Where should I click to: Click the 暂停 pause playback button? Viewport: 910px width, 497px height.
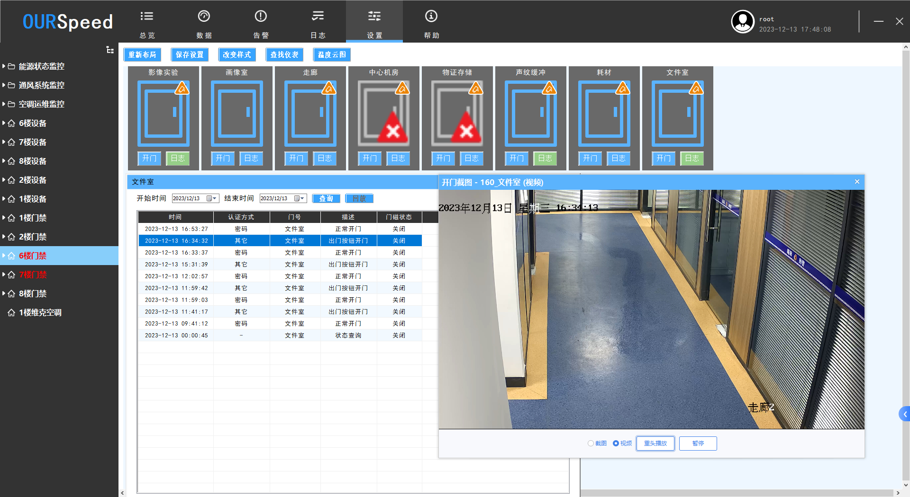pos(698,444)
